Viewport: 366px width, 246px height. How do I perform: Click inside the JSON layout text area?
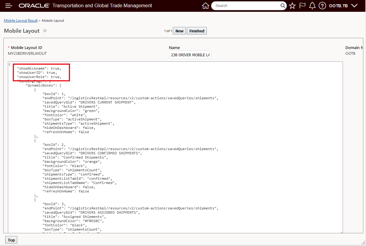[175, 147]
